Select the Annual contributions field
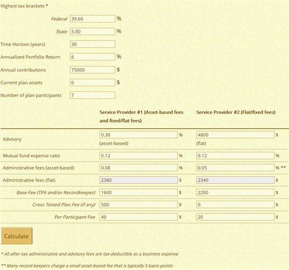This screenshot has height=270, width=289. point(92,70)
